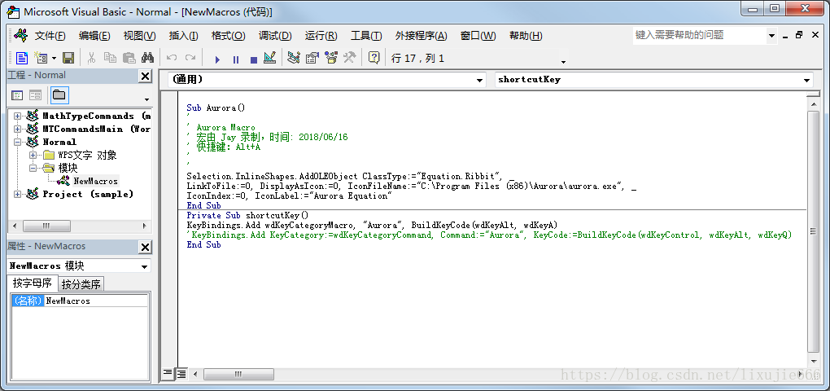The width and height of the screenshot is (830, 391).
Task: Open the help search box dropdown arrow
Action: 771,36
